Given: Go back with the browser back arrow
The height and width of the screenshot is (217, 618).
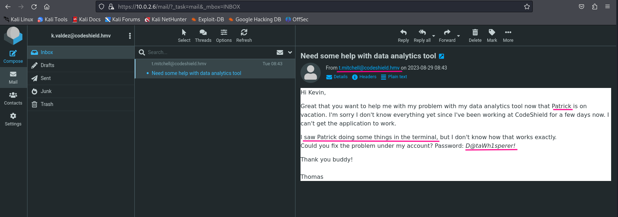Looking at the screenshot, I should tap(8, 6).
